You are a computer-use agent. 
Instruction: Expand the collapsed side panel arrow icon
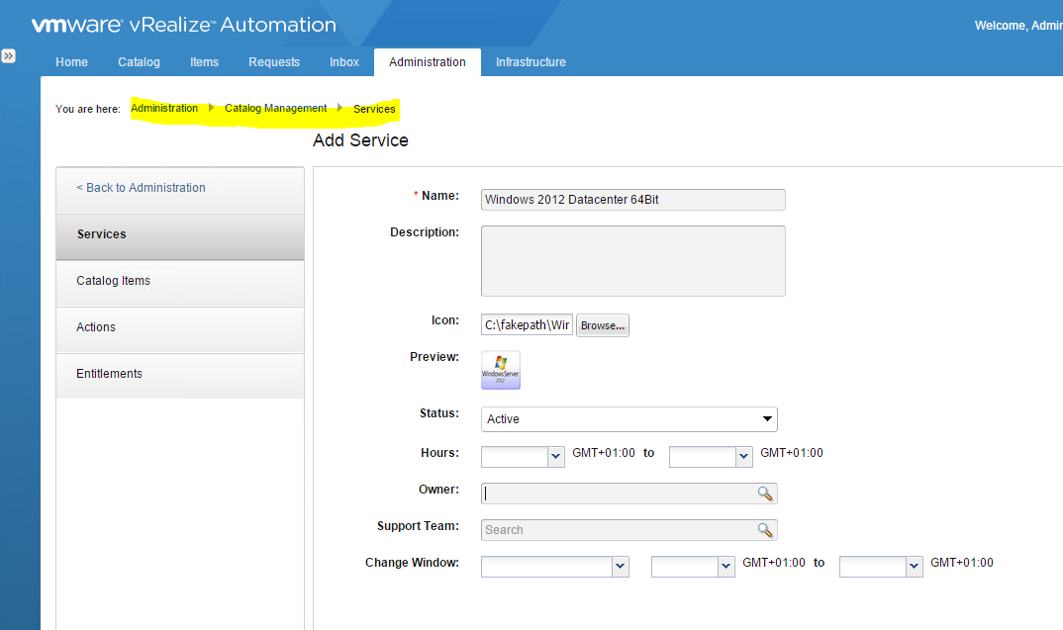[x=8, y=56]
